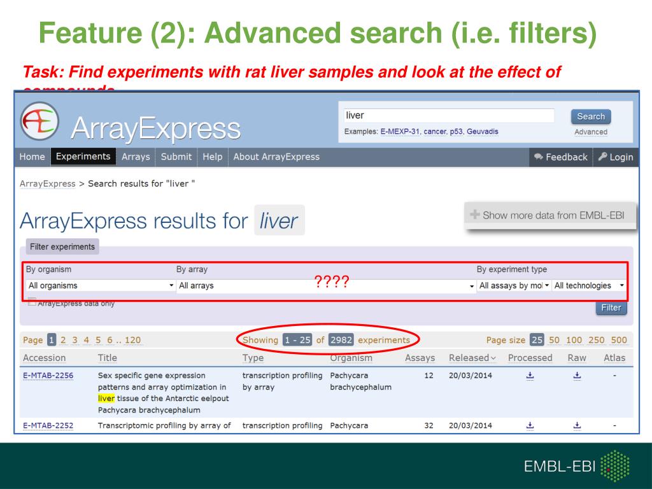
Task: Open the Advanced search link
Action: click(591, 132)
